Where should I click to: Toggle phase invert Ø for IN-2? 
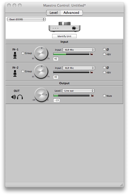pyautogui.click(x=104, y=68)
